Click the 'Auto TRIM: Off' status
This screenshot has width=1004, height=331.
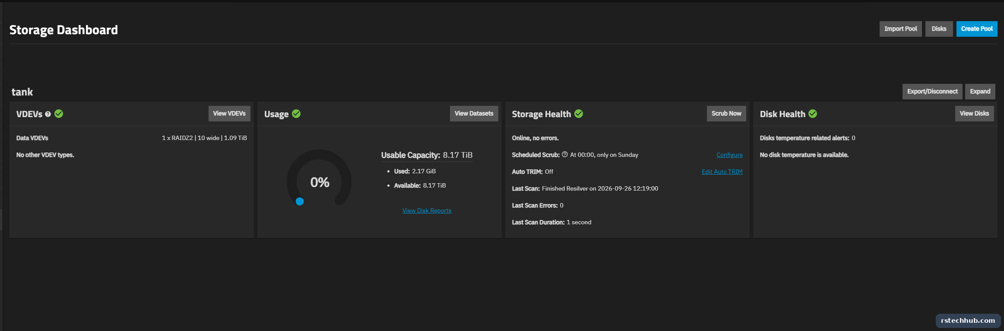[532, 172]
